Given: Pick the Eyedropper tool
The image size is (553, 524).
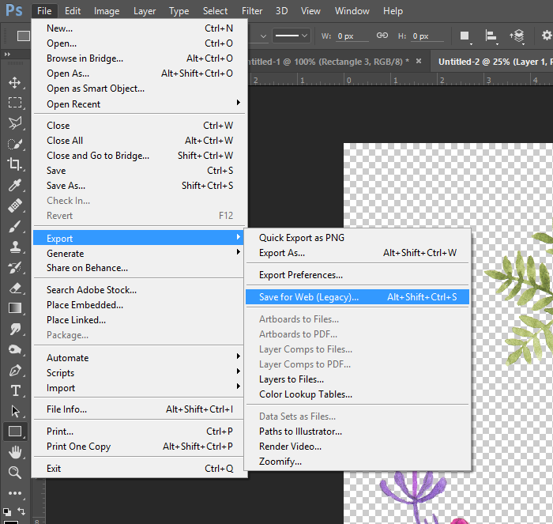Looking at the screenshot, I should click(x=14, y=185).
